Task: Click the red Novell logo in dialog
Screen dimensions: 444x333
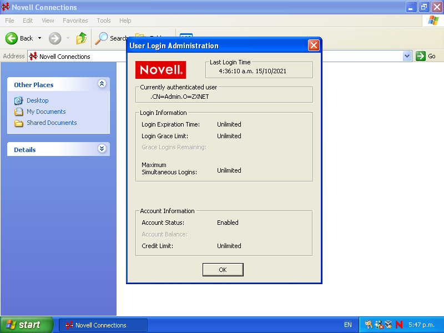Action: pyautogui.click(x=160, y=70)
